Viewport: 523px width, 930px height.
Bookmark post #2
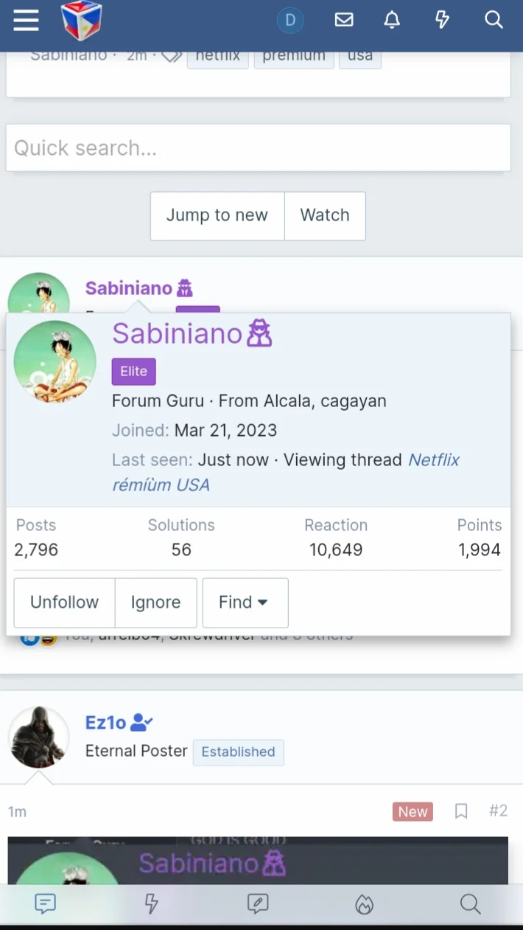(461, 811)
